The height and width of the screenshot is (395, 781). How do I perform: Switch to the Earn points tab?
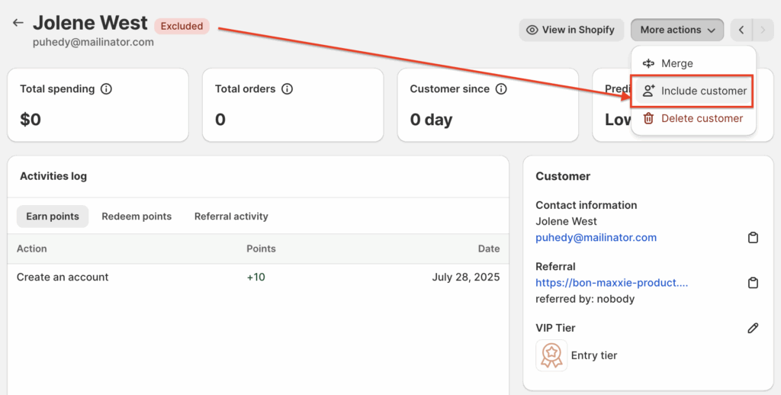point(53,217)
